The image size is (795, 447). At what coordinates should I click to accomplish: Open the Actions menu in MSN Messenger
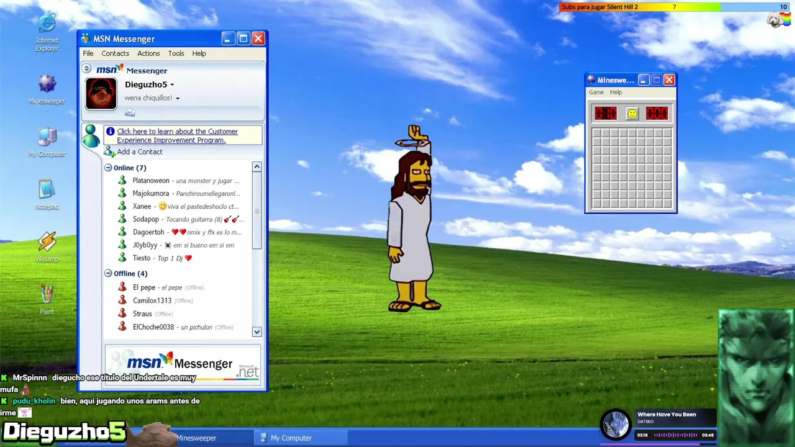[x=148, y=53]
